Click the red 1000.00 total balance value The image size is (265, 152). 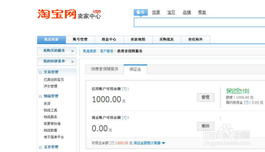122,143
